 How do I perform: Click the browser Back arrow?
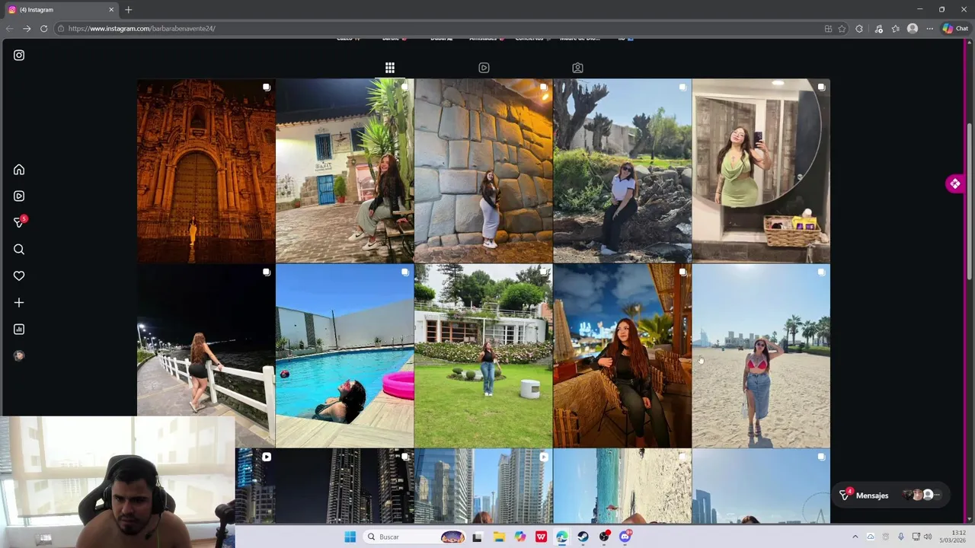[10, 28]
